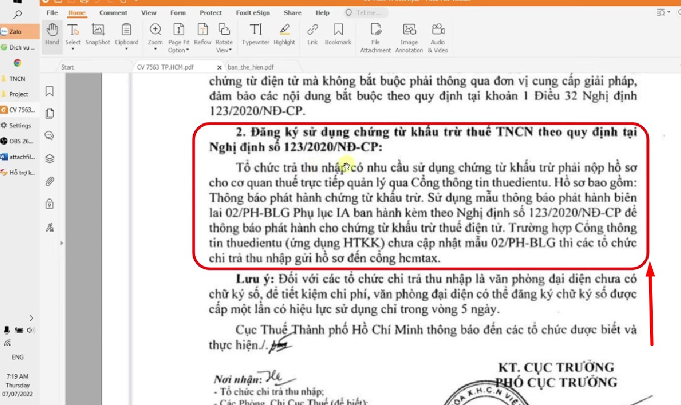Viewport: 681px width, 405px height.
Task: Open the File menu
Action: 52,13
